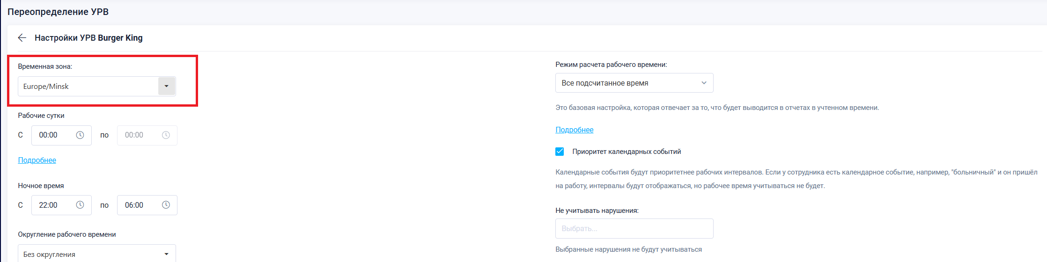The height and width of the screenshot is (262, 1047).
Task: Click clock icon in the 22:00 night field
Action: pyautogui.click(x=80, y=205)
